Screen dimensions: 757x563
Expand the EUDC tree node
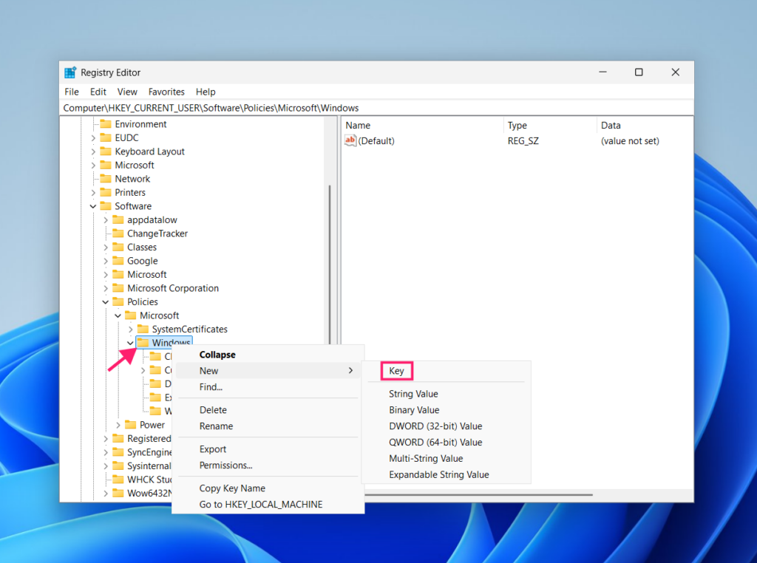pos(93,138)
